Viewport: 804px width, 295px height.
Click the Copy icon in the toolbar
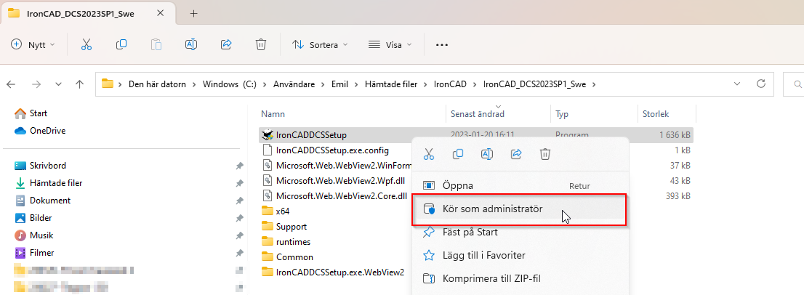121,44
